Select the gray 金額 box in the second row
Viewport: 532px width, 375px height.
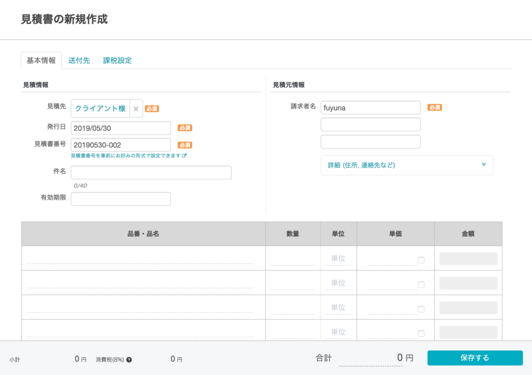[468, 283]
